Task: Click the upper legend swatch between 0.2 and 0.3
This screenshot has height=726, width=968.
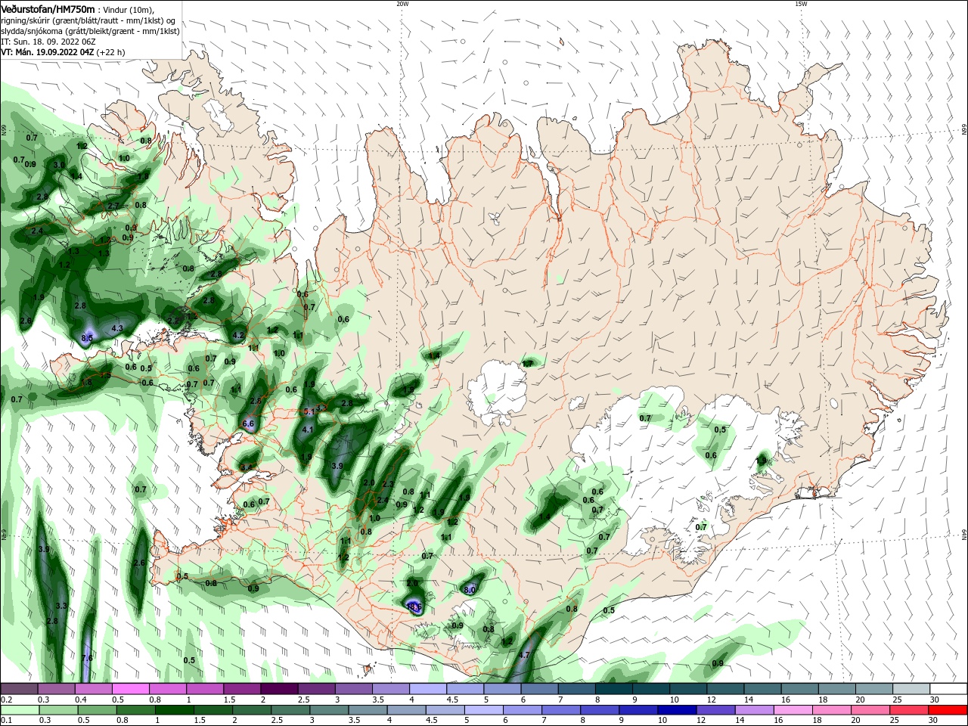Action: point(20,689)
